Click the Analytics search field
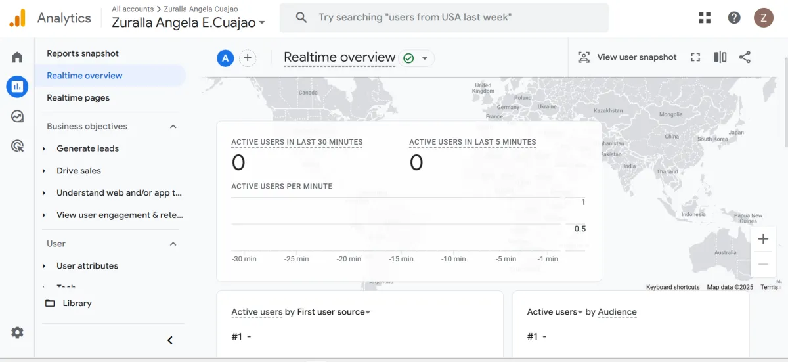Screen dimensions: 788x362 pyautogui.click(x=444, y=18)
